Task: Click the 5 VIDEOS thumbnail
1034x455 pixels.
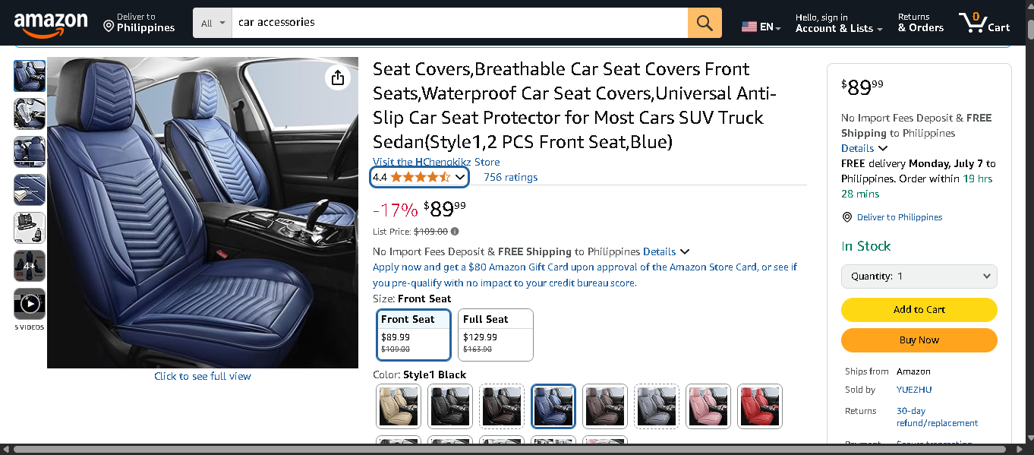Action: tap(29, 303)
